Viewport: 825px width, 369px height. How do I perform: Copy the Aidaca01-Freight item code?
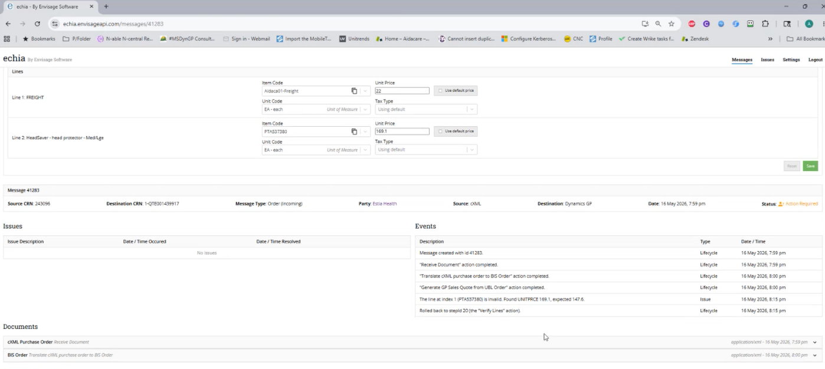point(354,91)
